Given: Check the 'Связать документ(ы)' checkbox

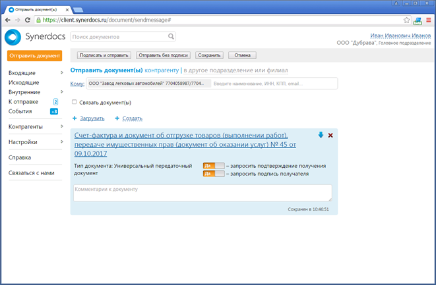Looking at the screenshot, I should pyautogui.click(x=75, y=103).
